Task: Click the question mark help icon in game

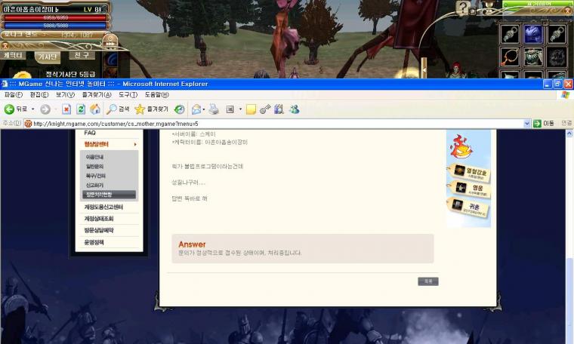Action: click(463, 8)
